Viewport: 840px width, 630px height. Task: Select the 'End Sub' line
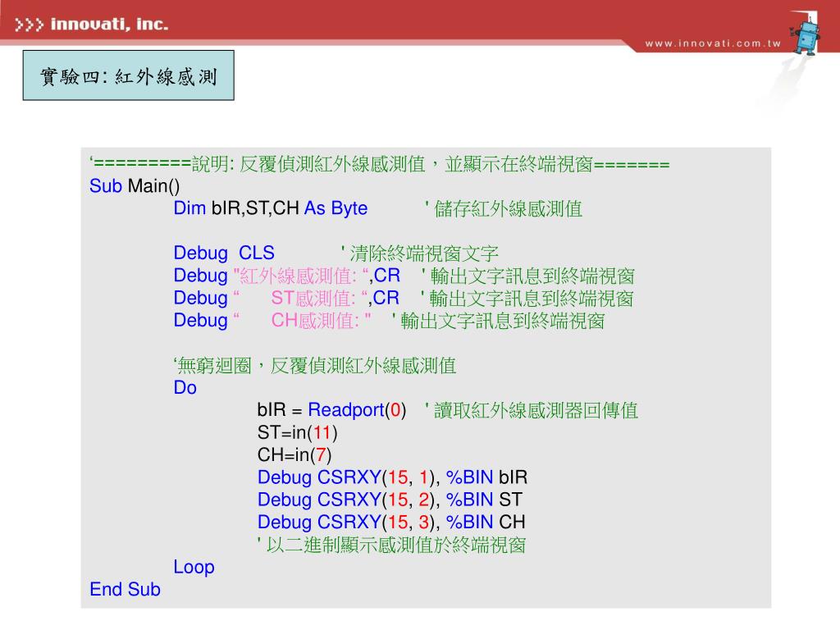click(x=125, y=589)
